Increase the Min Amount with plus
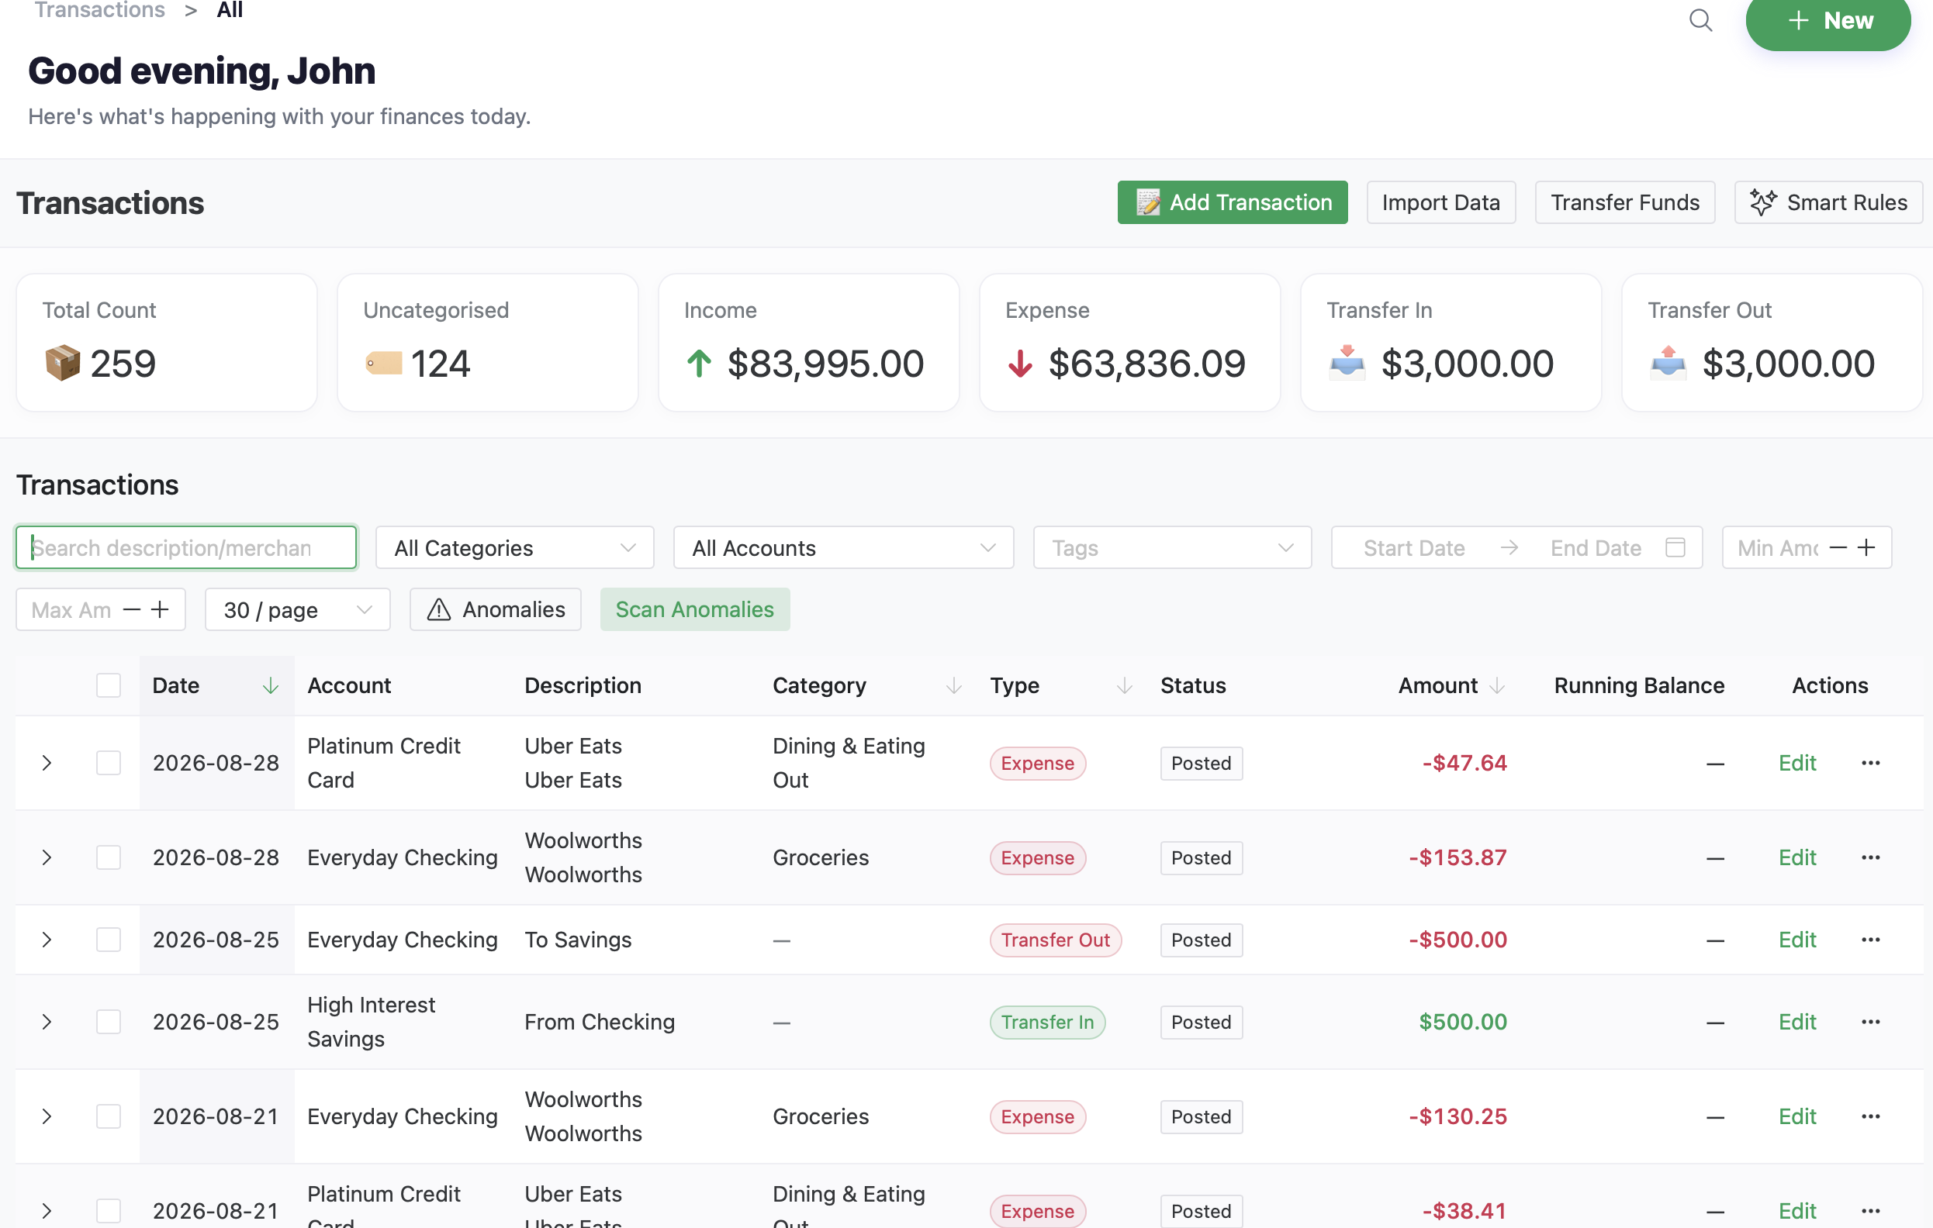Screen dimensions: 1933x1228 pos(1867,548)
